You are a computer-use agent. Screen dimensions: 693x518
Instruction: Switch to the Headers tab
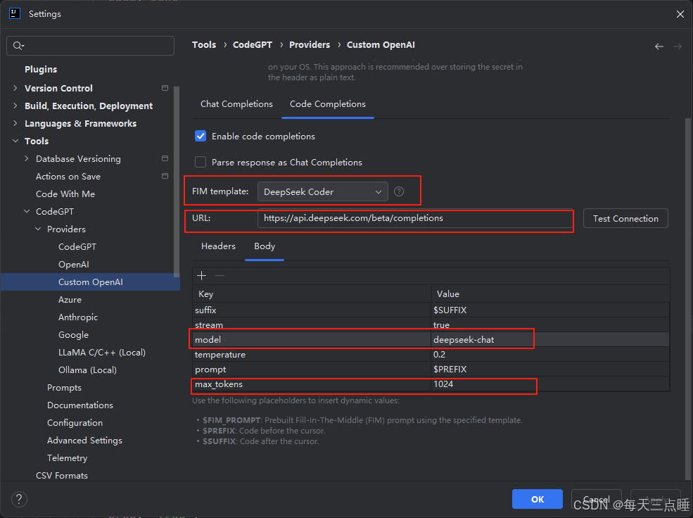click(x=218, y=246)
